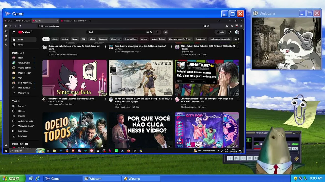Image resolution: width=325 pixels, height=182 pixels.
Task: Open the City Pop Soundtrack thumbnail
Action: coord(207,130)
